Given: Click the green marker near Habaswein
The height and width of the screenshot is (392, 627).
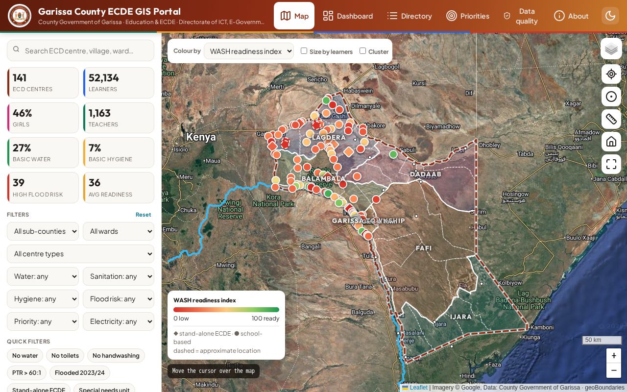Looking at the screenshot, I should coord(326,100).
